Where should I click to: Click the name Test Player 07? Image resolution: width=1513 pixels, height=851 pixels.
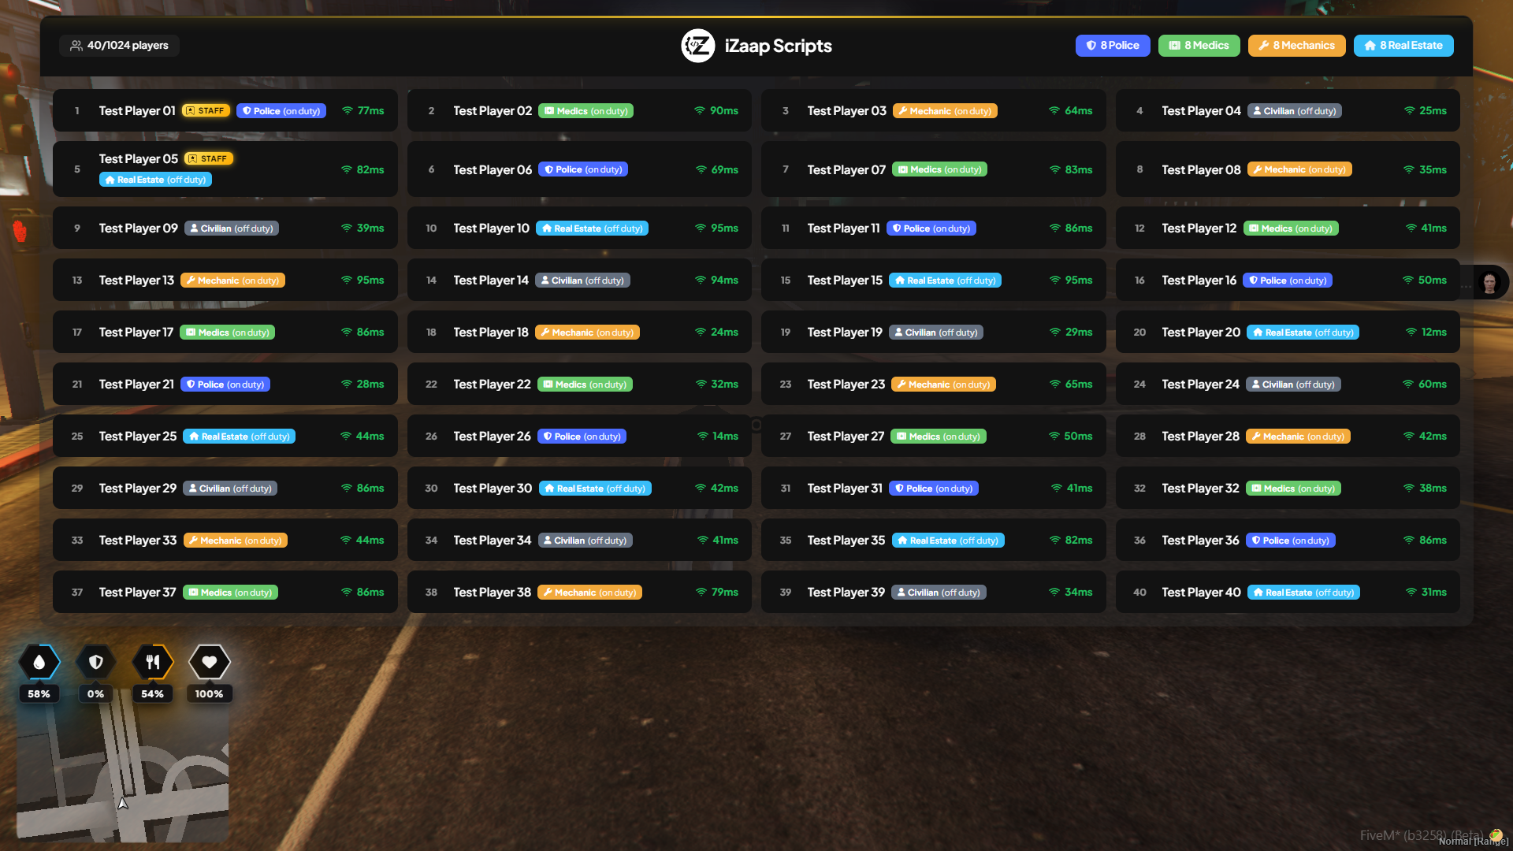tap(846, 169)
